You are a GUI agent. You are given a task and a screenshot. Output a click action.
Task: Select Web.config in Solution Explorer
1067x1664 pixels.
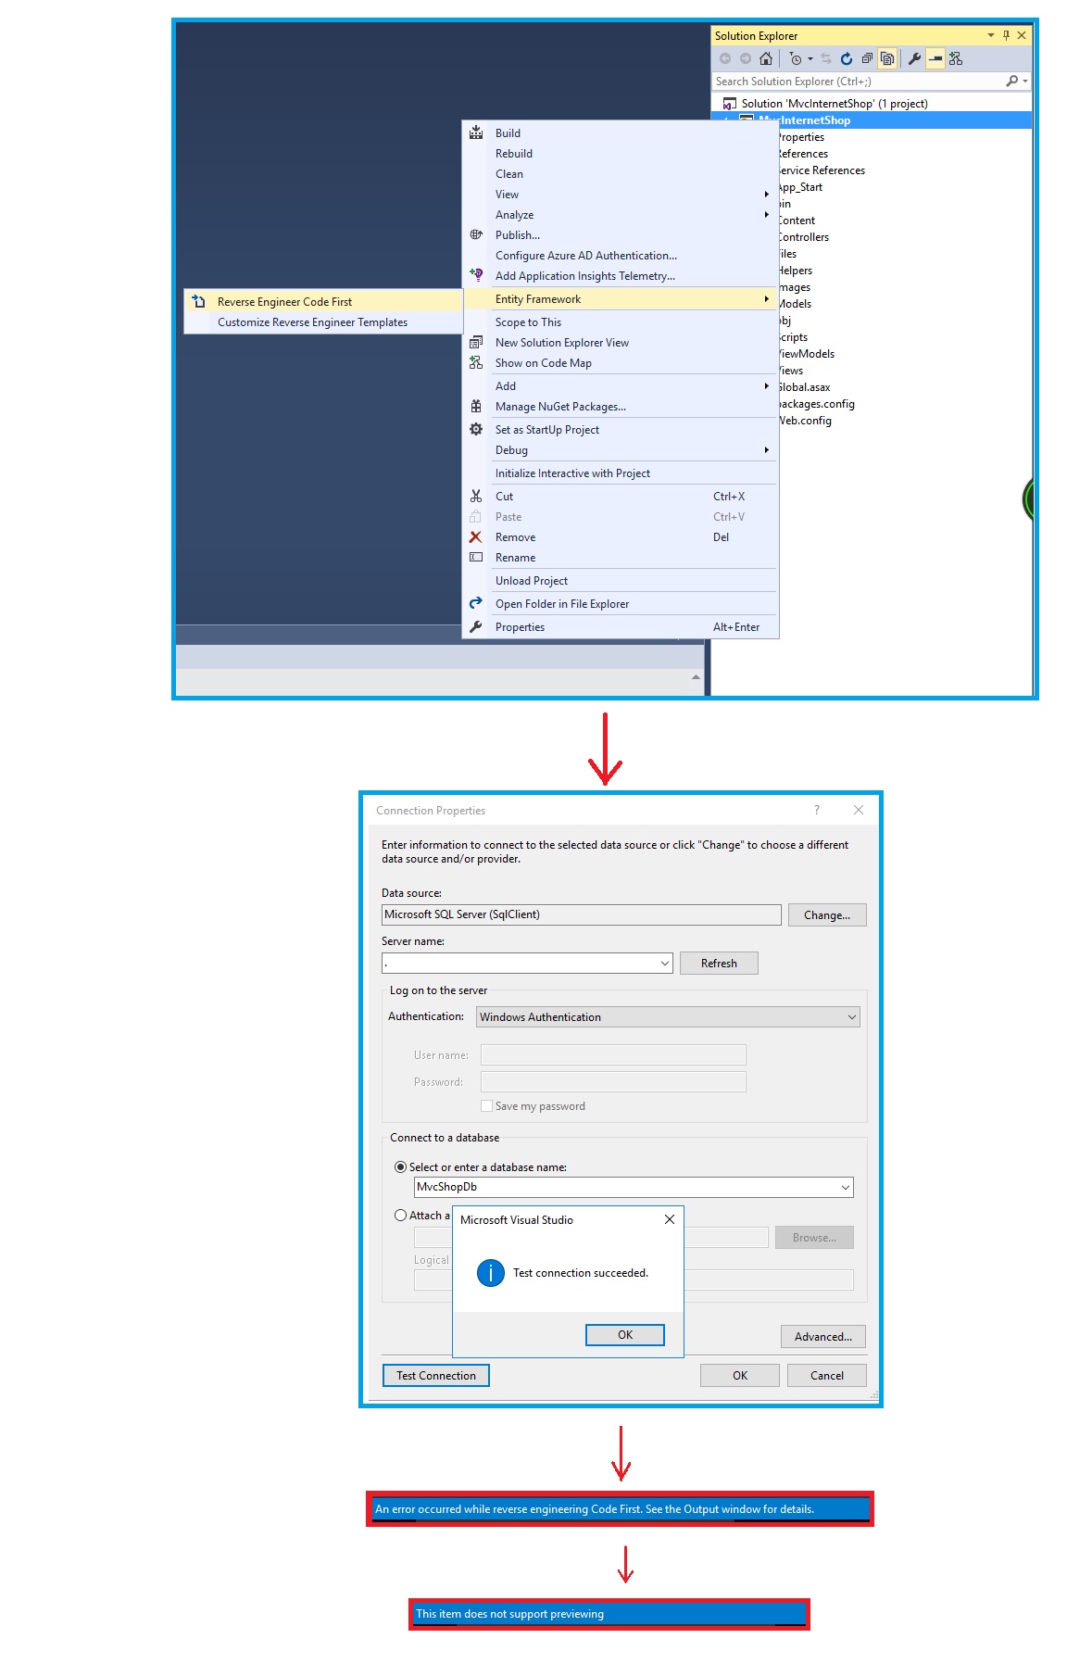click(x=804, y=421)
